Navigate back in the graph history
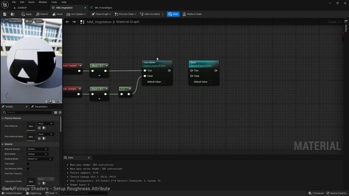Screen dimensions: 349x196 (67, 22)
